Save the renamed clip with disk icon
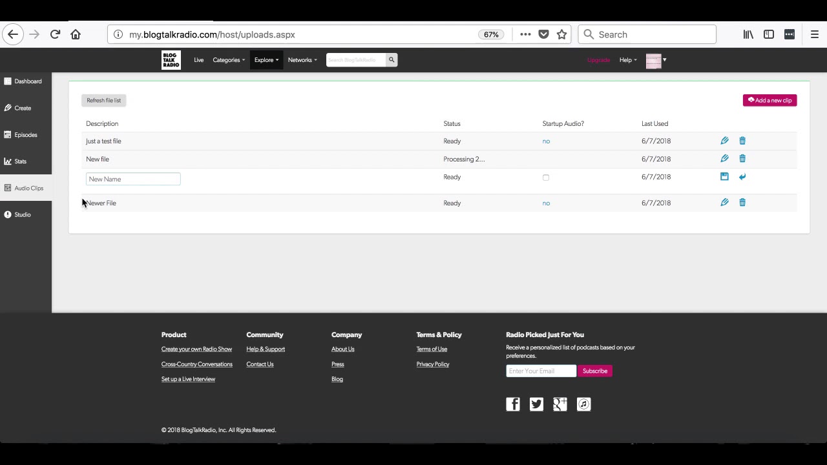 coord(724,177)
